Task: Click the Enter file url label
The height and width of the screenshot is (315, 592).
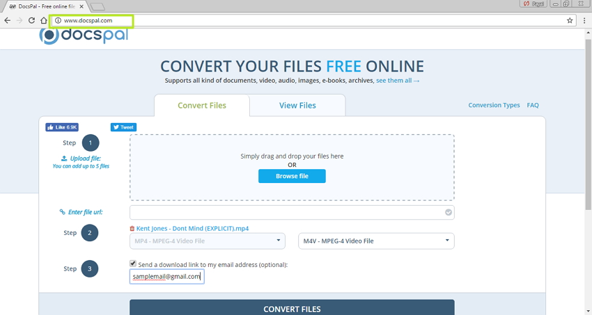Action: tap(81, 212)
